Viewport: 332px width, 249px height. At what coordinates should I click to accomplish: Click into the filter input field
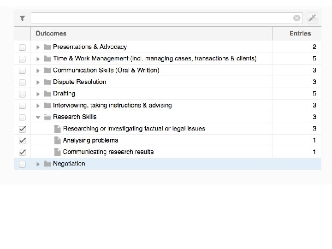click(161, 18)
